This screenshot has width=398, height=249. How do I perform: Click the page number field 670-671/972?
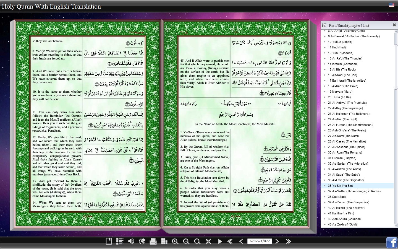coord(260,241)
